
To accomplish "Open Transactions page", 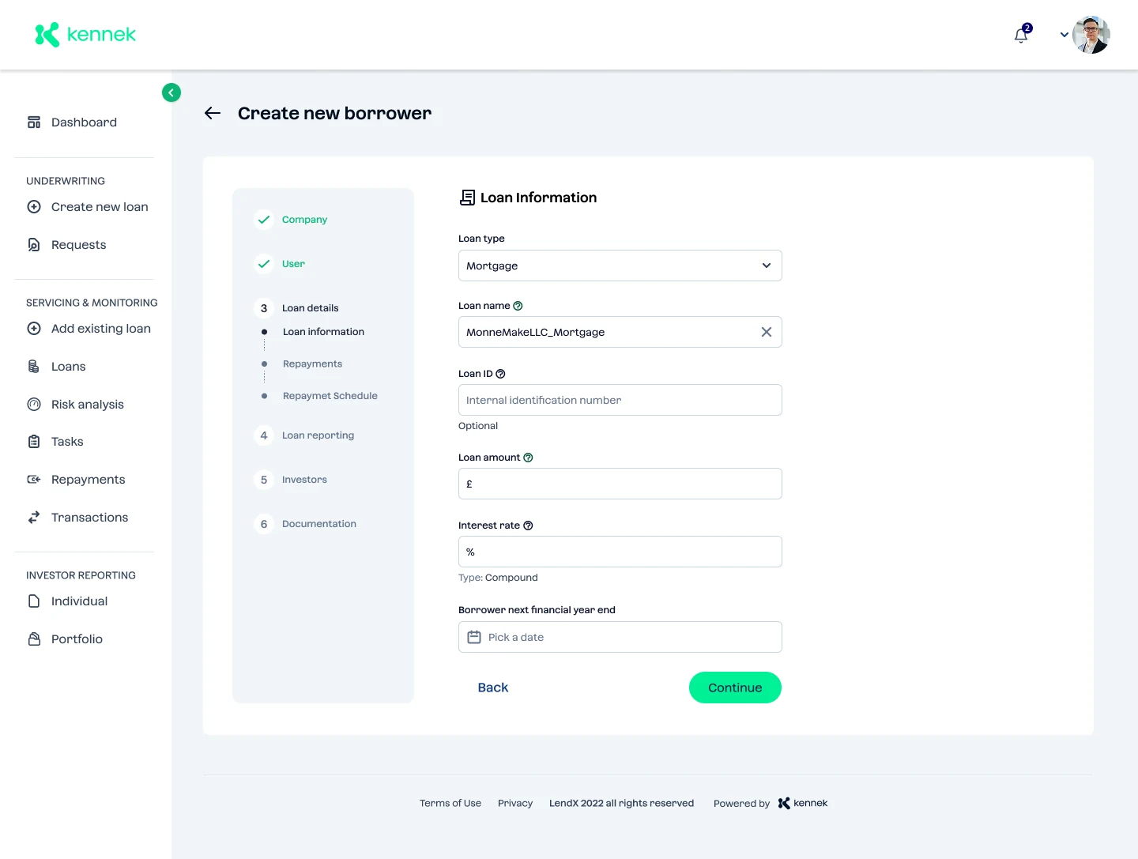I will pyautogui.click(x=89, y=518).
